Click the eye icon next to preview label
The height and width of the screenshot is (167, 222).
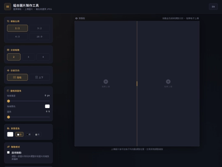click(x=76, y=18)
